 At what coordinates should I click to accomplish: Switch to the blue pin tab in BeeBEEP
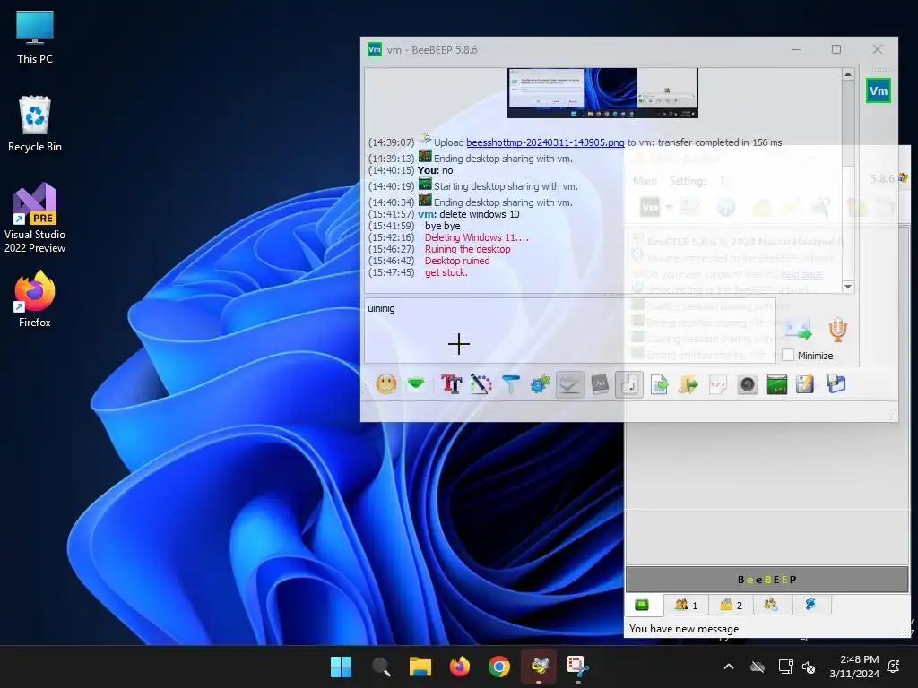810,605
